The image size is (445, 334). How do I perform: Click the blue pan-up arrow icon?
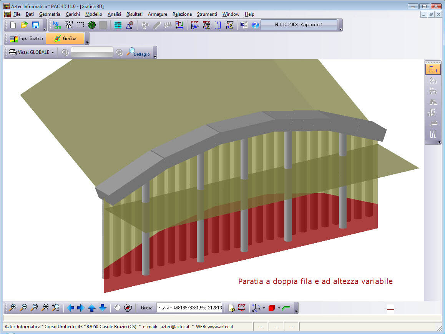coord(92,307)
